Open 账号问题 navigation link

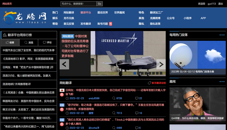pos(103,24)
